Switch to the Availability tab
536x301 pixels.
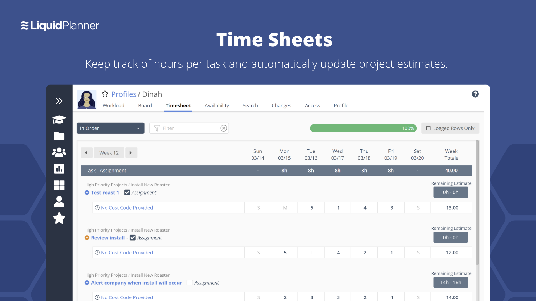(216, 105)
